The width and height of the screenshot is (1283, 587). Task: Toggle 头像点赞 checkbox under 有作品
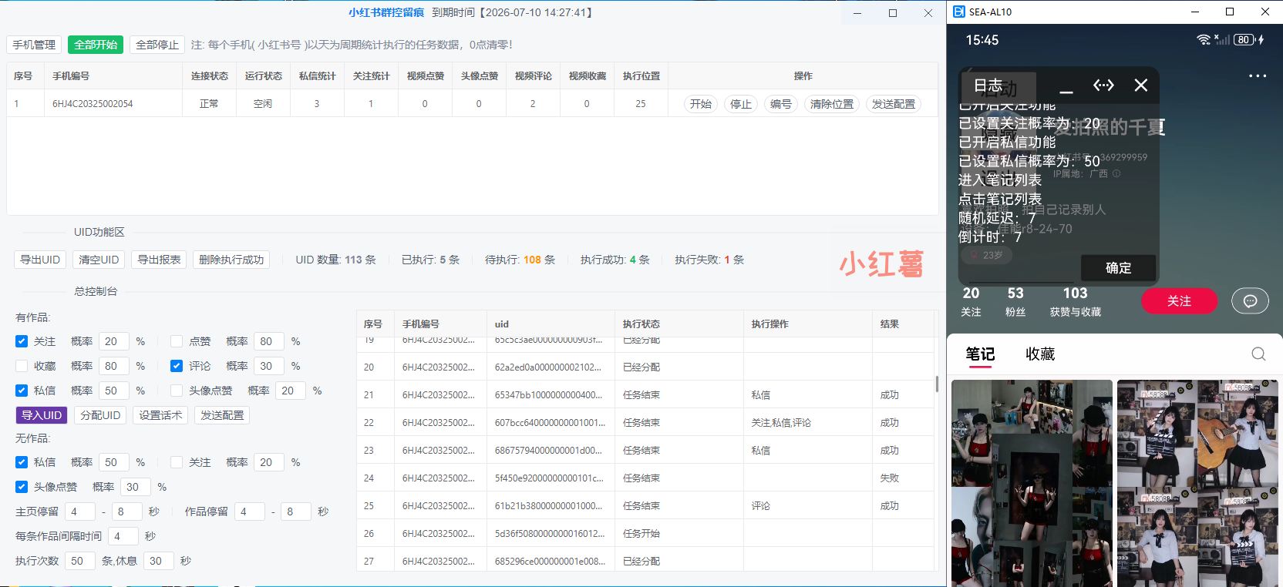(177, 391)
